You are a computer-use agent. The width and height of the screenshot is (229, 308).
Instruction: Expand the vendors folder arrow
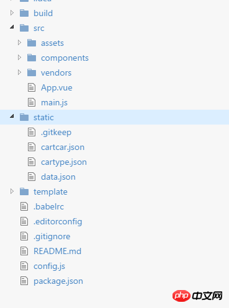[x=19, y=73]
